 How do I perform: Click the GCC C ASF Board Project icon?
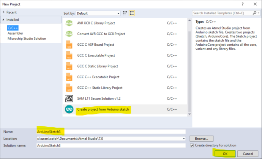[x=69, y=45]
